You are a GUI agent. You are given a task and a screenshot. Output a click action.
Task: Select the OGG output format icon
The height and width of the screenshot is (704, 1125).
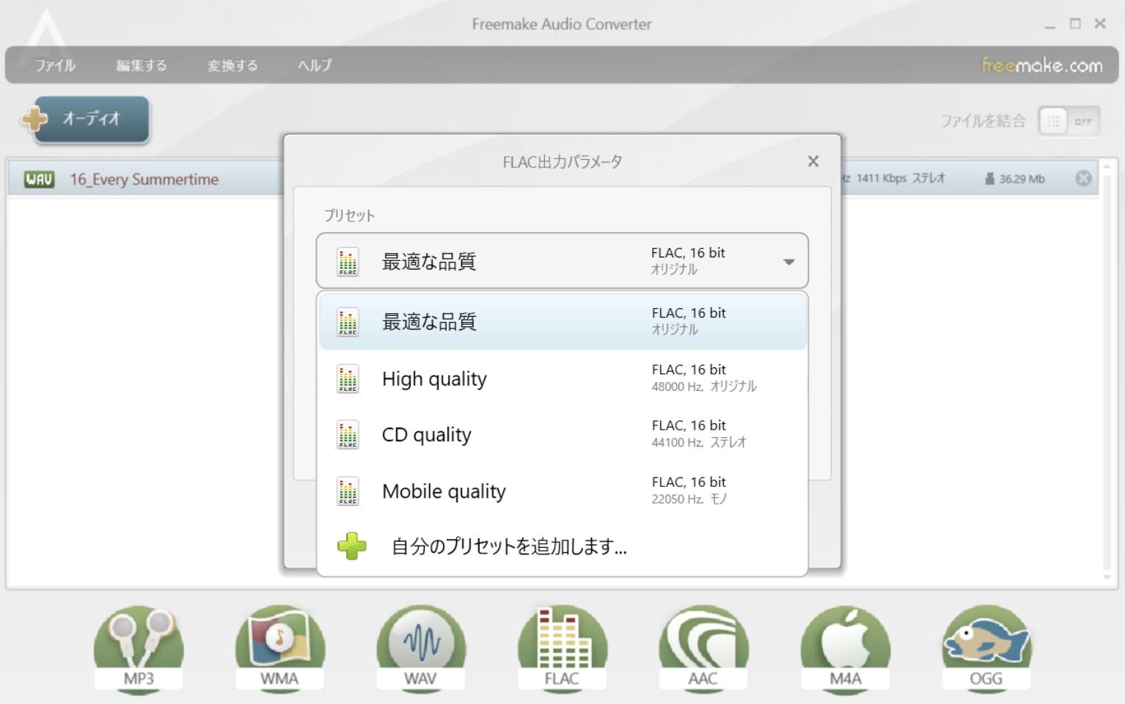pyautogui.click(x=986, y=645)
